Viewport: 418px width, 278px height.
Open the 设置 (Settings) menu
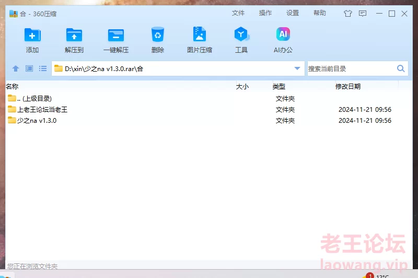[293, 13]
